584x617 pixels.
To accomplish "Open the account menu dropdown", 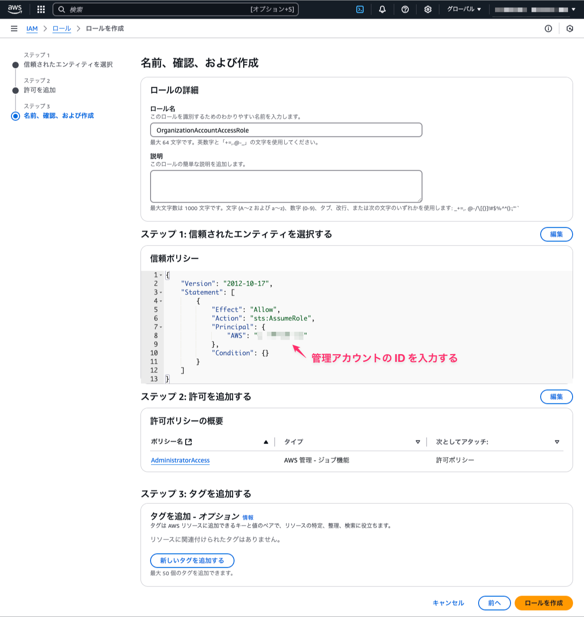I will [535, 9].
